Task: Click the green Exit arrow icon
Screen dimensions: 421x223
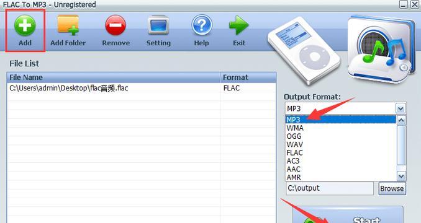Action: (x=238, y=25)
